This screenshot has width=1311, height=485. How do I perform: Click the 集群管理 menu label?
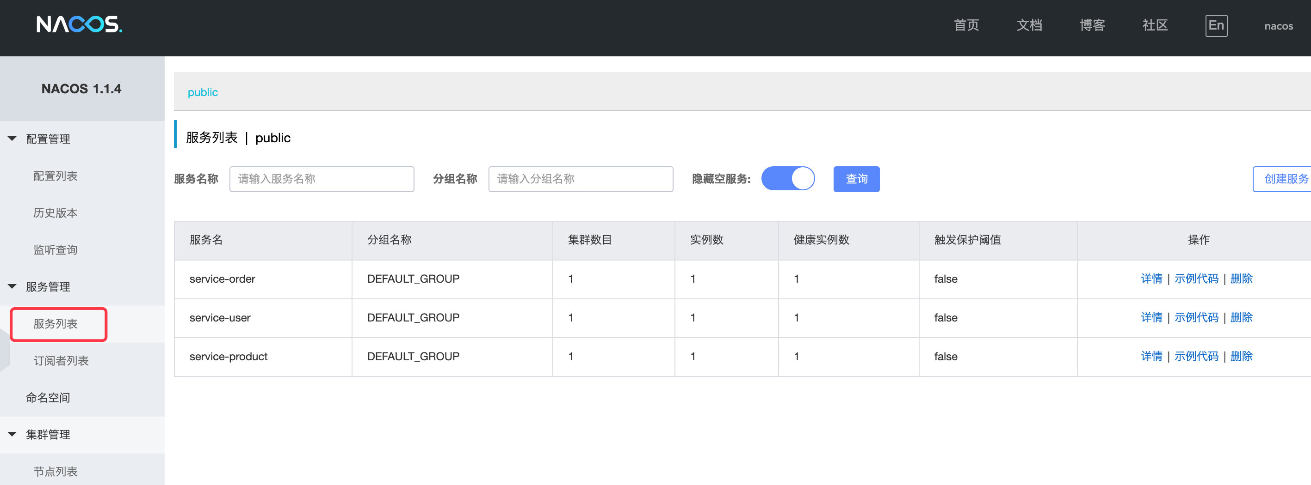click(x=48, y=435)
